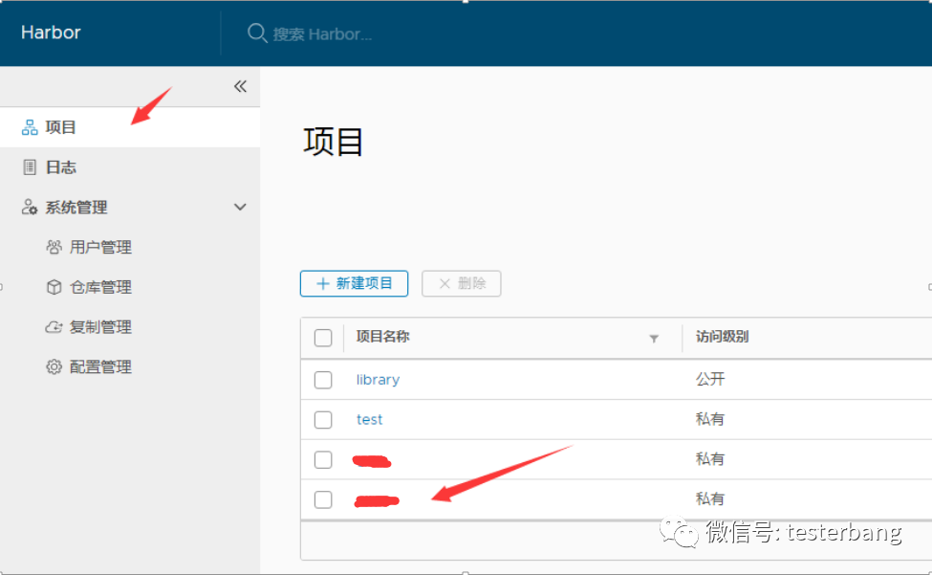Click the search magnifier icon
Viewport: 932px width, 575px height.
coord(257,33)
